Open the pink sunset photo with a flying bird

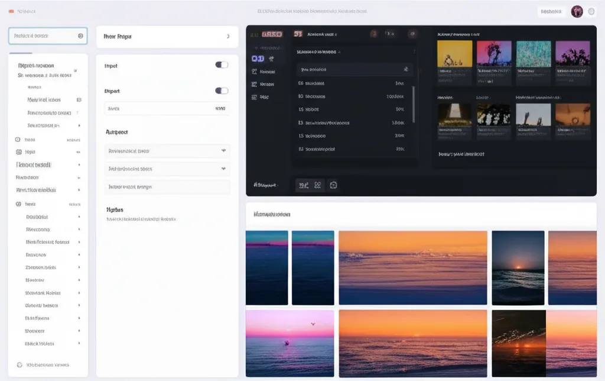[290, 343]
